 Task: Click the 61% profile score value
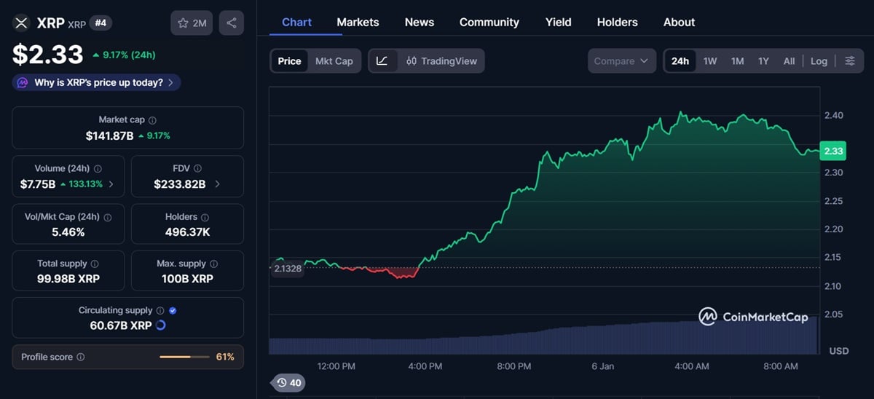click(x=225, y=357)
